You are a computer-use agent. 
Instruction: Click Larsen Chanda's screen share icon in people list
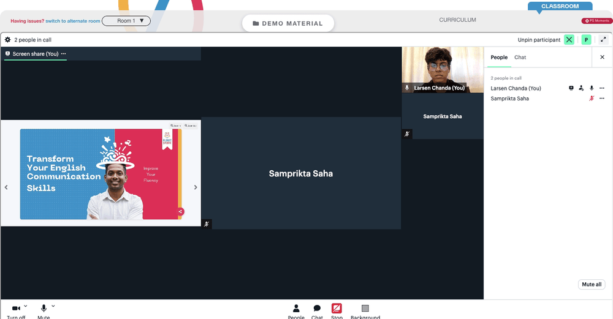point(571,88)
